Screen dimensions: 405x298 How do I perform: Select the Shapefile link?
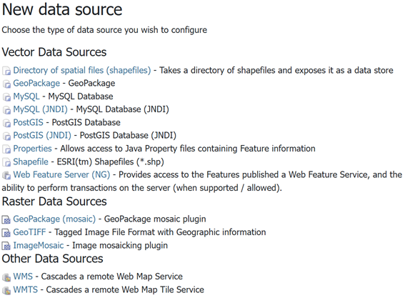tap(31, 162)
